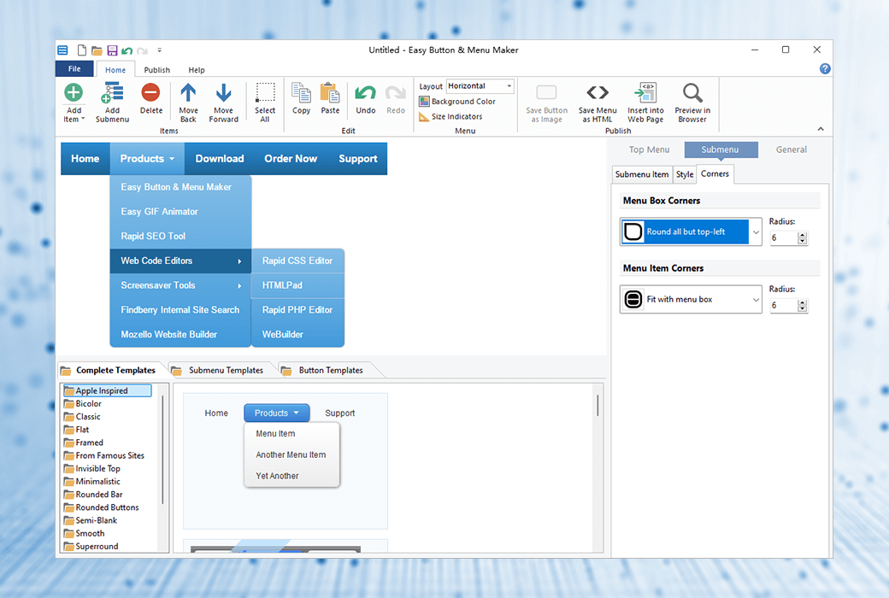
Task: Select the Corners tab
Action: [x=715, y=174]
